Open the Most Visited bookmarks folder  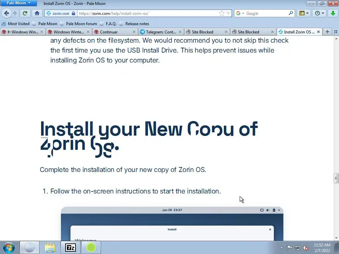tap(15, 24)
